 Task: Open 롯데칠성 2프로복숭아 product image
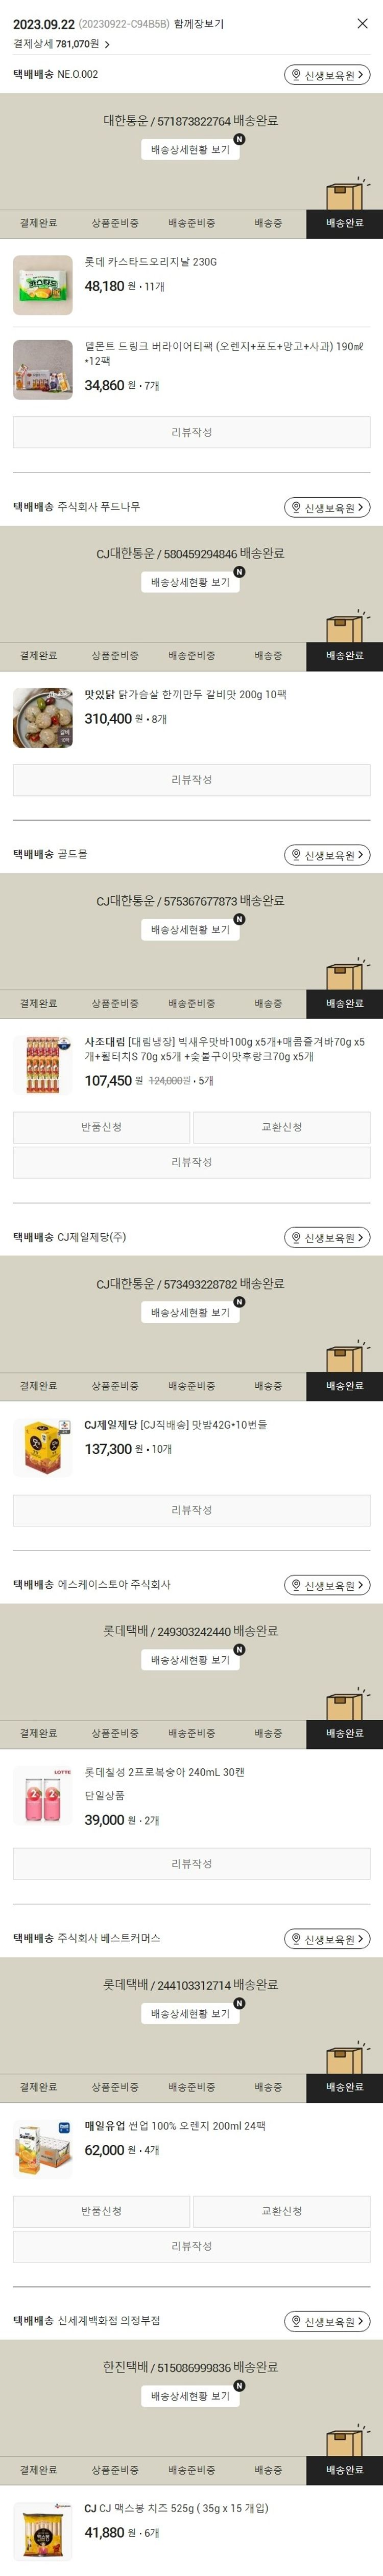(43, 1796)
